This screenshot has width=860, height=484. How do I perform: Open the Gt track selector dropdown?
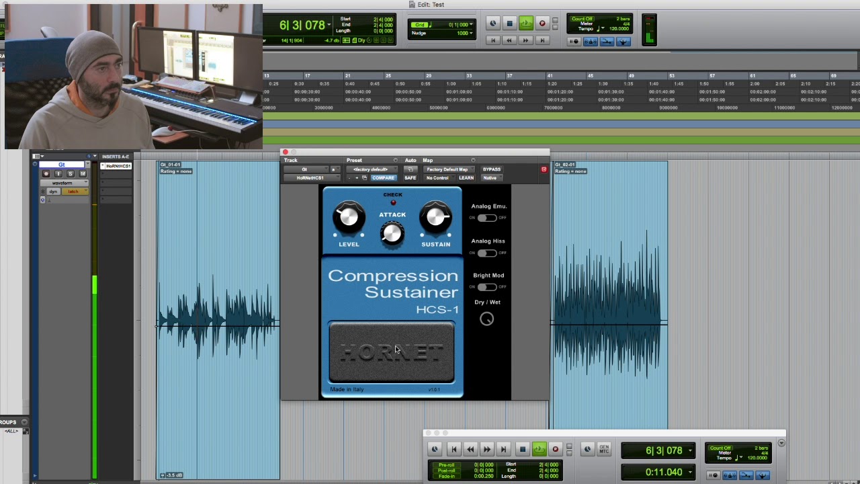pyautogui.click(x=305, y=169)
